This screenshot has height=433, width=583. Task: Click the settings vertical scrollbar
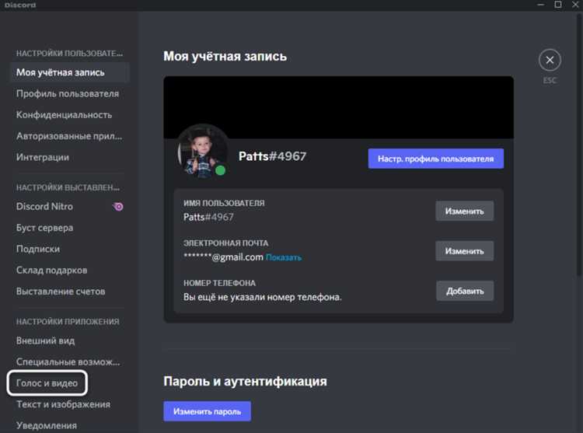pos(579,145)
